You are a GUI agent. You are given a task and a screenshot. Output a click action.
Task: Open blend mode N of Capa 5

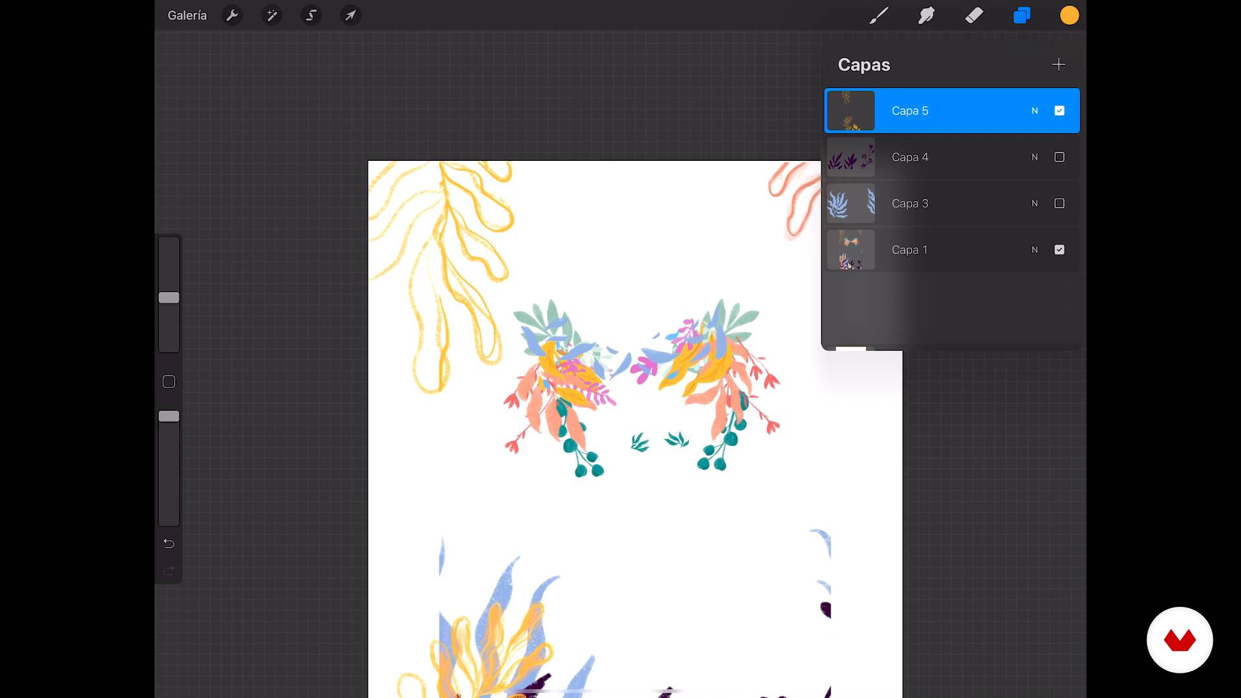click(1035, 111)
